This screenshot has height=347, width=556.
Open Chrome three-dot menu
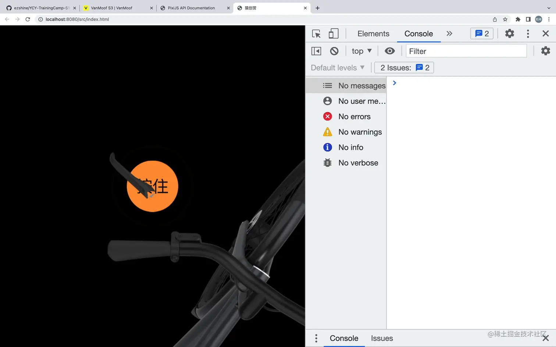click(x=549, y=19)
